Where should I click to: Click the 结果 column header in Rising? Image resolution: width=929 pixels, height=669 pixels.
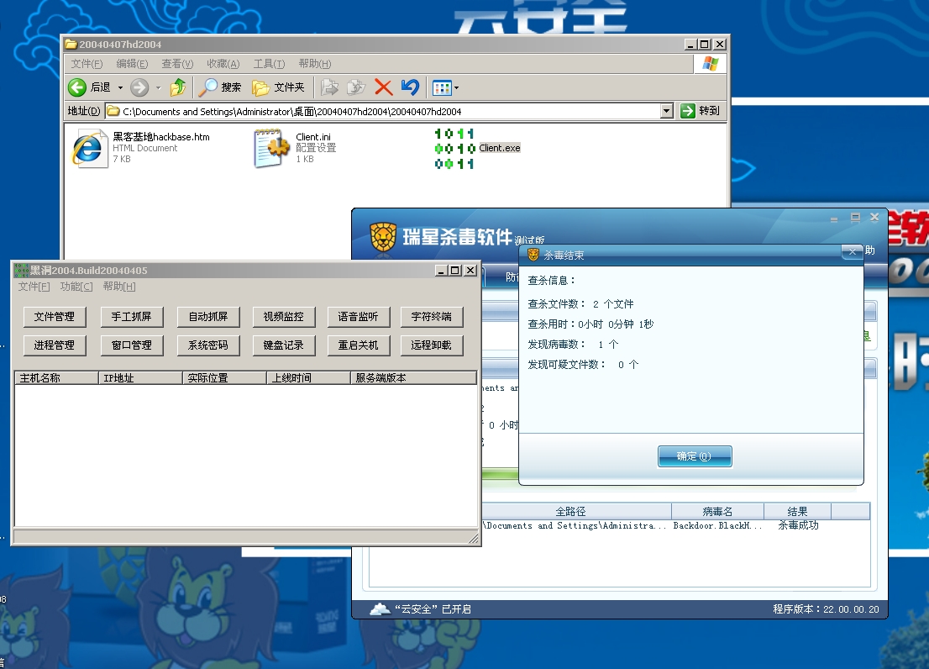coord(797,511)
